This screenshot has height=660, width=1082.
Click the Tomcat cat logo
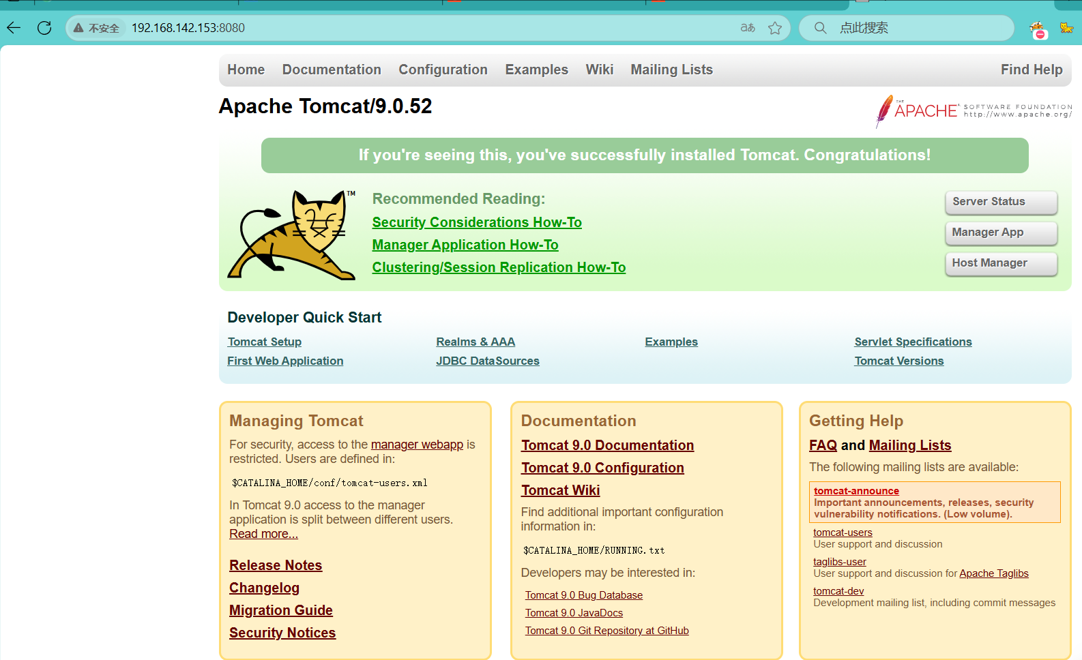[291, 235]
